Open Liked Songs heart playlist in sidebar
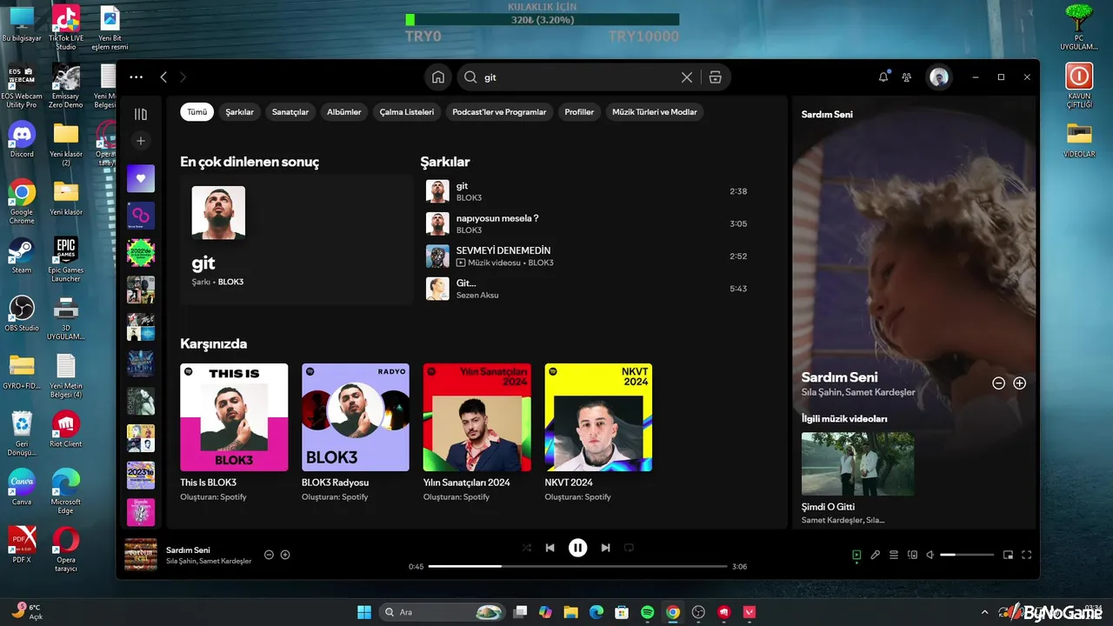This screenshot has width=1113, height=626. (141, 178)
